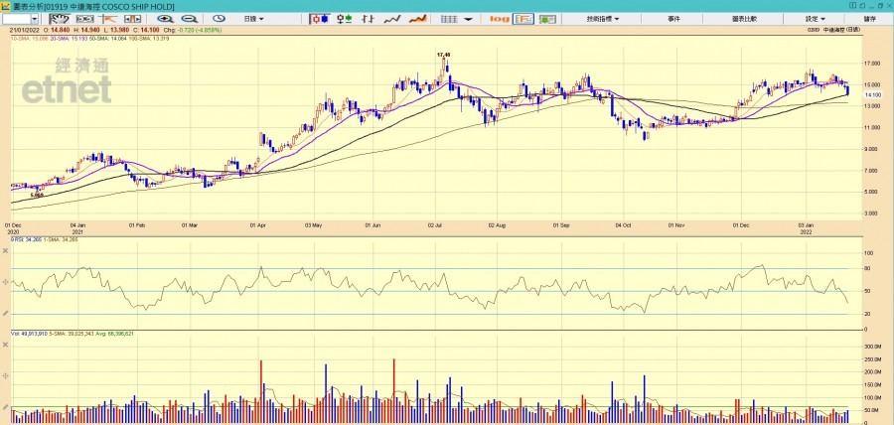Click the zoom in magnifier icon
This screenshot has height=425, width=894.
(164, 19)
